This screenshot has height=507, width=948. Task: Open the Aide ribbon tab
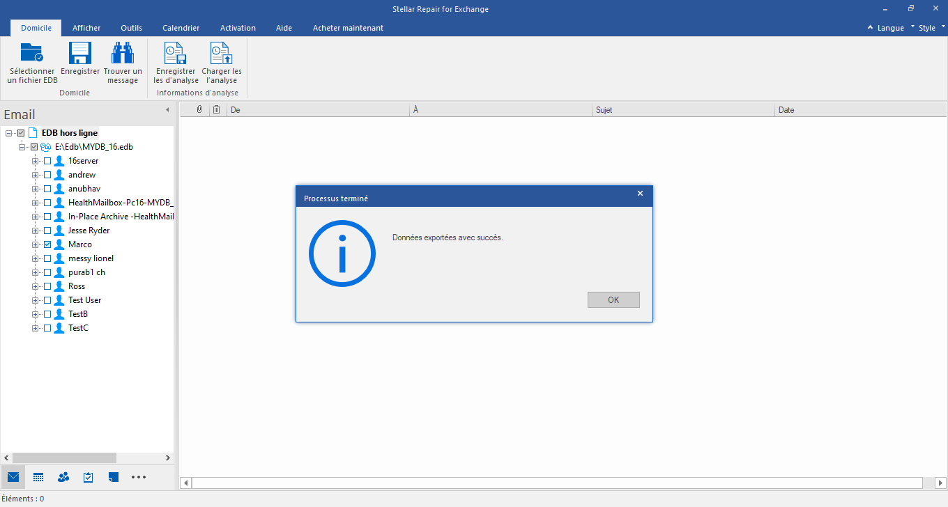pyautogui.click(x=284, y=28)
